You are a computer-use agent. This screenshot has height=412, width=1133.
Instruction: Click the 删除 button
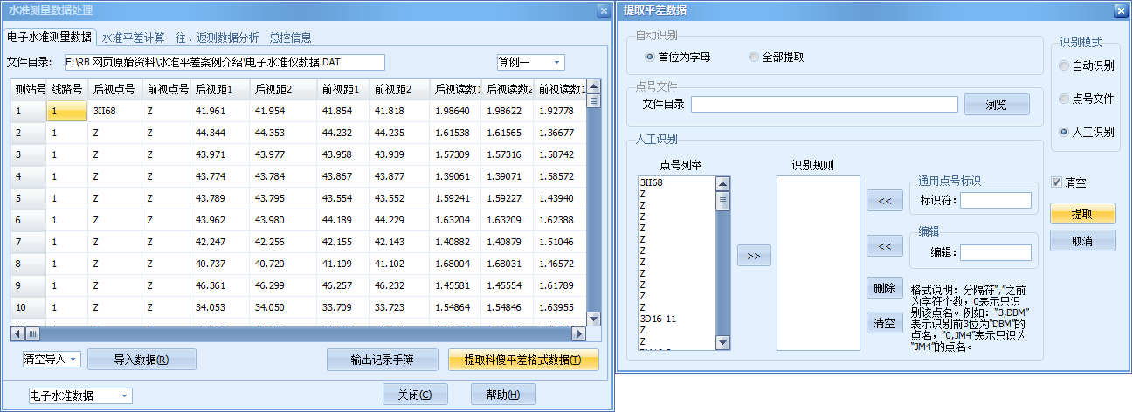tap(885, 288)
